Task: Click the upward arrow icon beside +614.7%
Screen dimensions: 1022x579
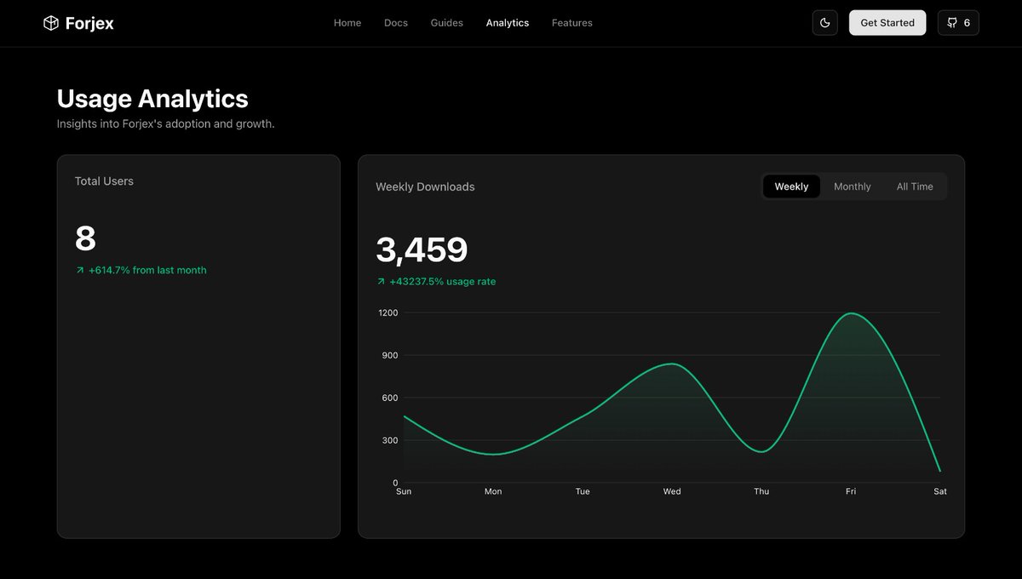Action: tap(80, 270)
